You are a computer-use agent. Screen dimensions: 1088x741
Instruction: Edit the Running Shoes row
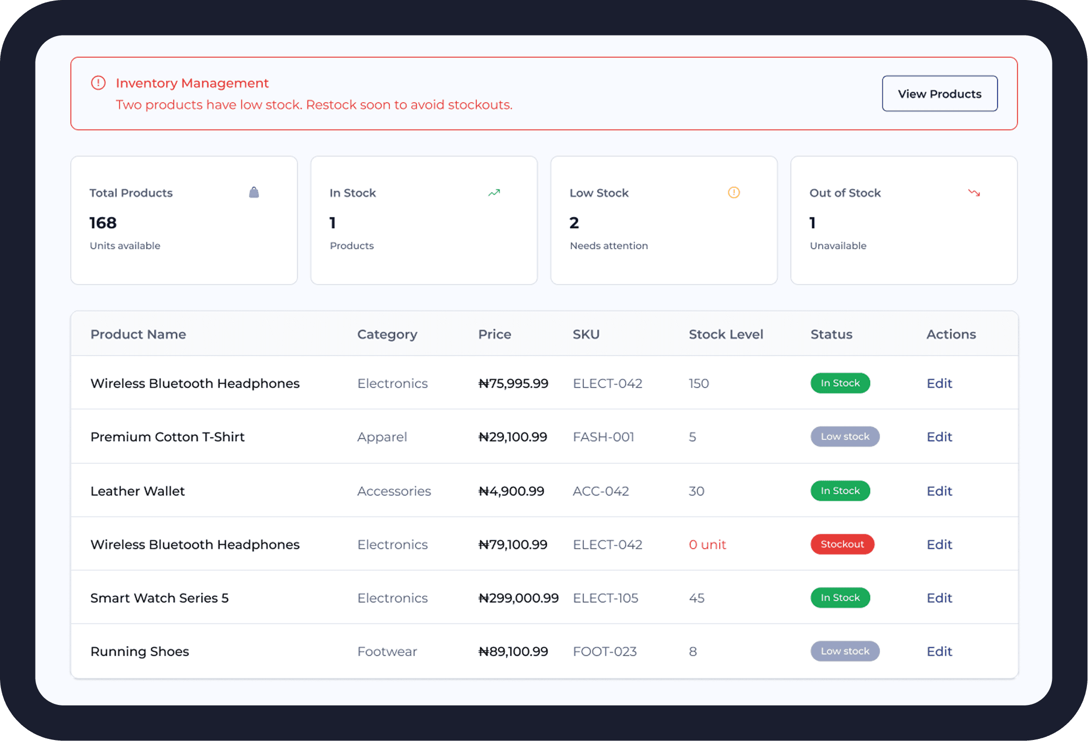coord(939,651)
